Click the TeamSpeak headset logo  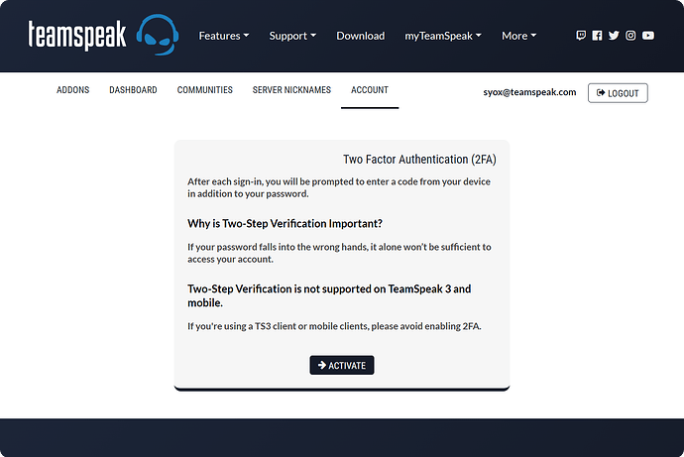click(x=158, y=37)
